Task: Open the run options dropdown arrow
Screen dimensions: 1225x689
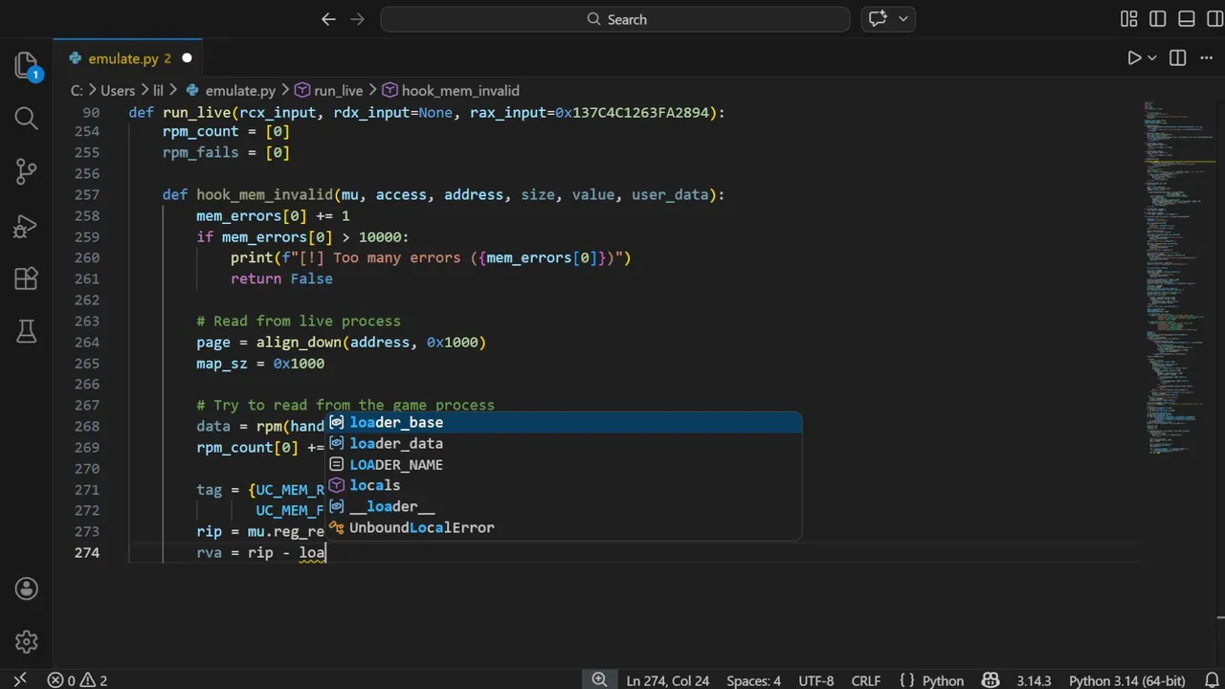Action: (x=1152, y=58)
